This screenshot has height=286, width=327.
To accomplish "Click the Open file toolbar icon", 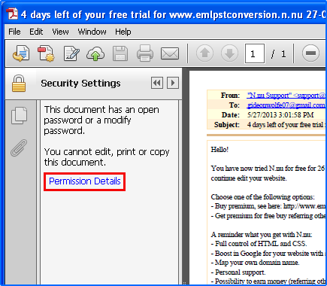I will tap(21, 53).
